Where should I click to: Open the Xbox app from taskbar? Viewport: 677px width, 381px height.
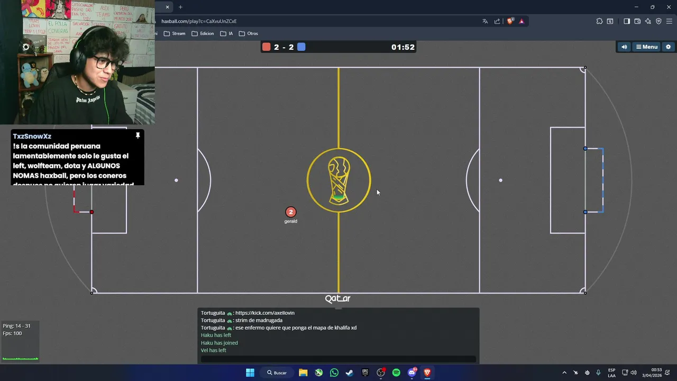tap(318, 373)
